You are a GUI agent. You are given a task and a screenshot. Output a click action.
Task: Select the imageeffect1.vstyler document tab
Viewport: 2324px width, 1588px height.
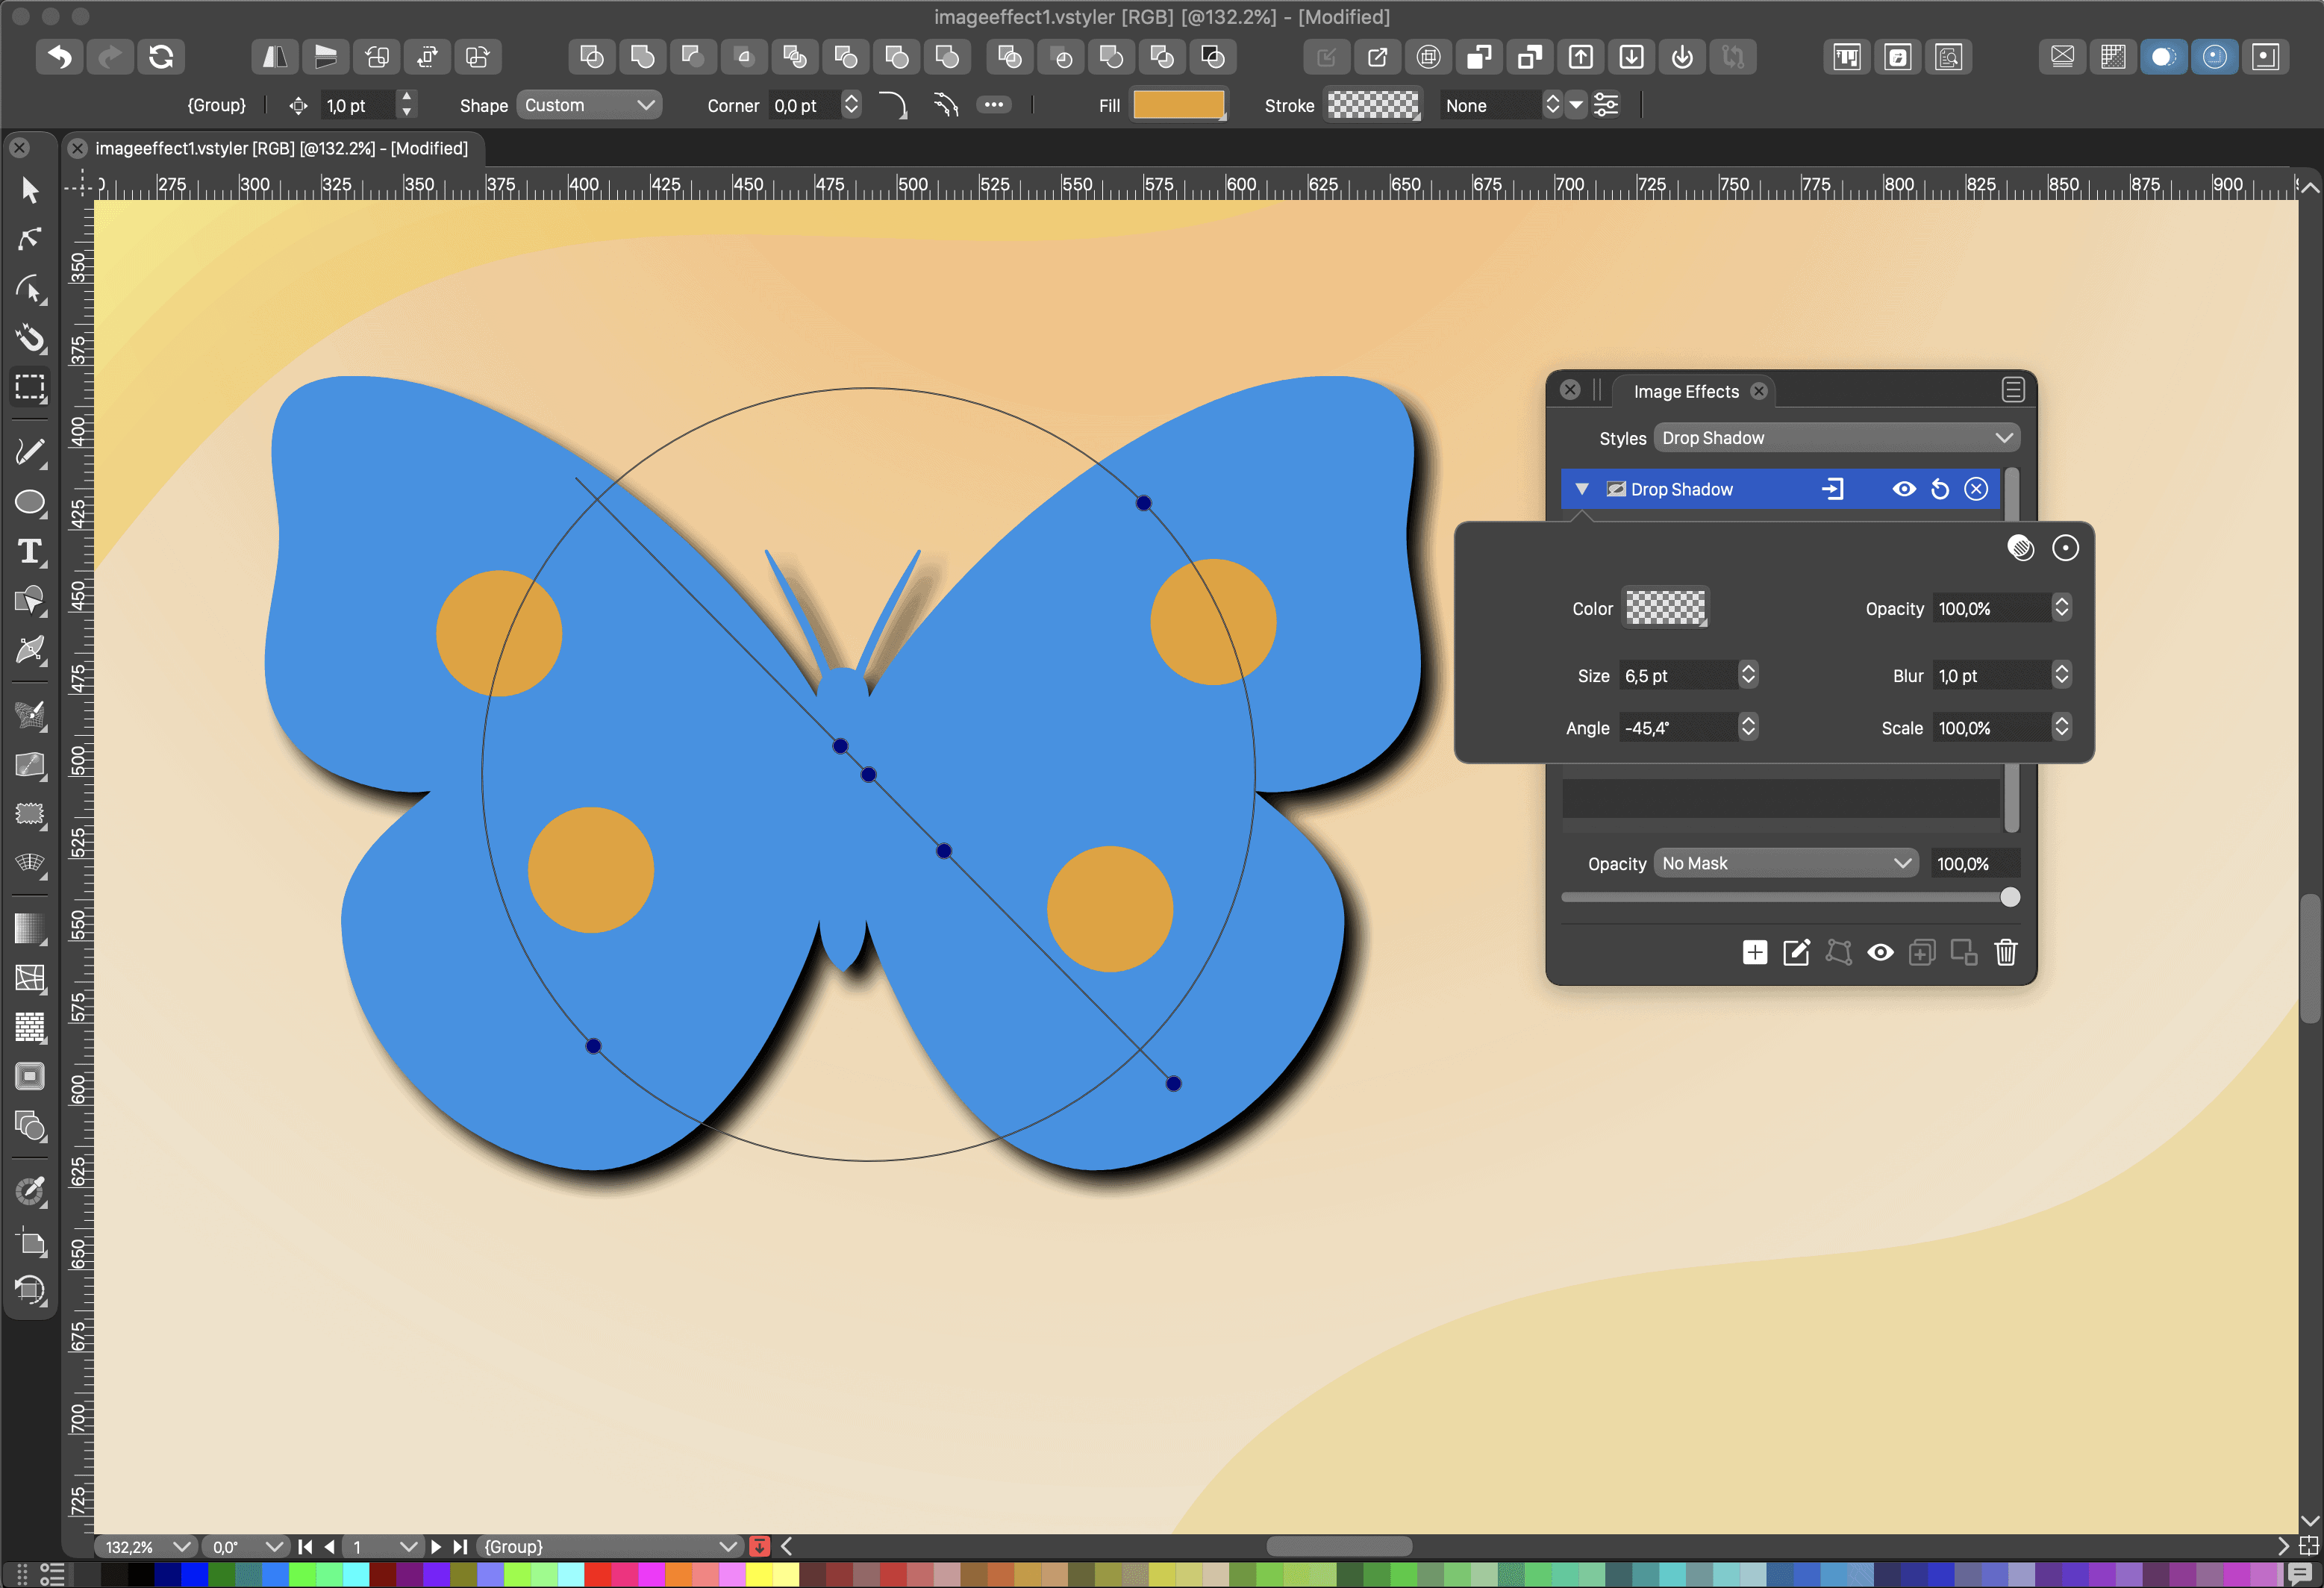[x=281, y=148]
